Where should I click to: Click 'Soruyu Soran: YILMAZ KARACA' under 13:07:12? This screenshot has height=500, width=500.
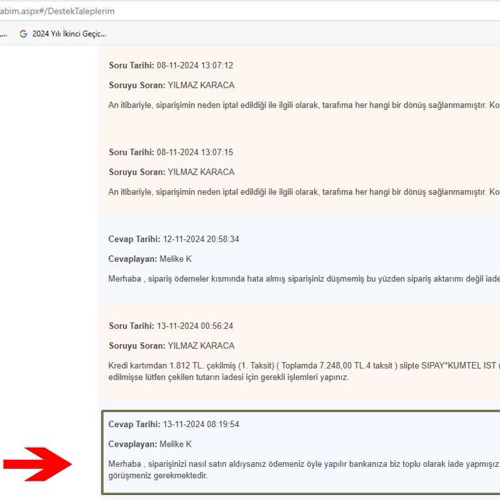coord(172,85)
